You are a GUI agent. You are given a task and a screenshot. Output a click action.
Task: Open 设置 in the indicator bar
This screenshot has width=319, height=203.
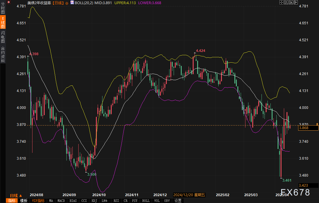pyautogui.click(x=178, y=201)
